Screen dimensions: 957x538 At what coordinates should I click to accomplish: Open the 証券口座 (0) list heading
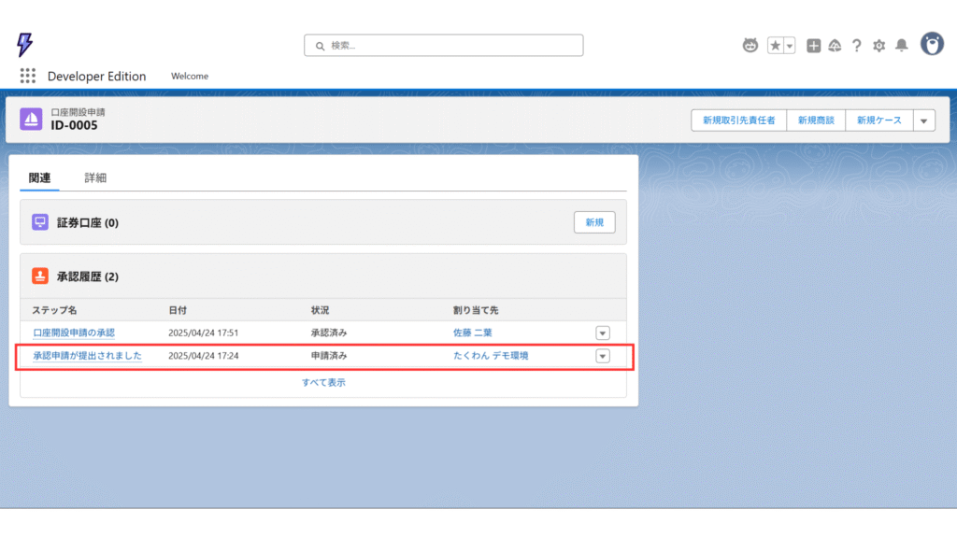[x=88, y=222]
